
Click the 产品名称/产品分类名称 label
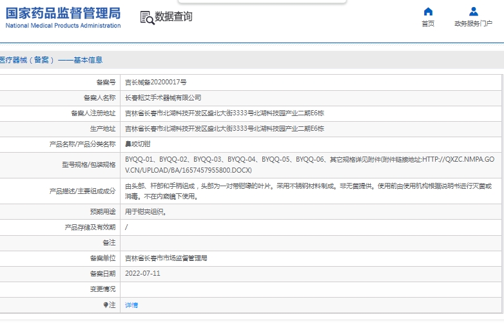(x=82, y=144)
